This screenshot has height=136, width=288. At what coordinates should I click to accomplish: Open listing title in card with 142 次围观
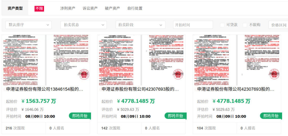(140, 89)
